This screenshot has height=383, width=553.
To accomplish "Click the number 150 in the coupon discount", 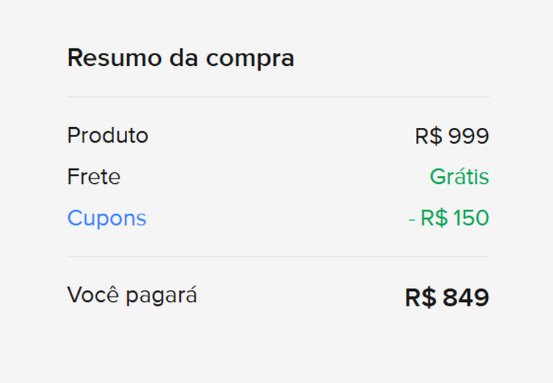I will tap(471, 218).
